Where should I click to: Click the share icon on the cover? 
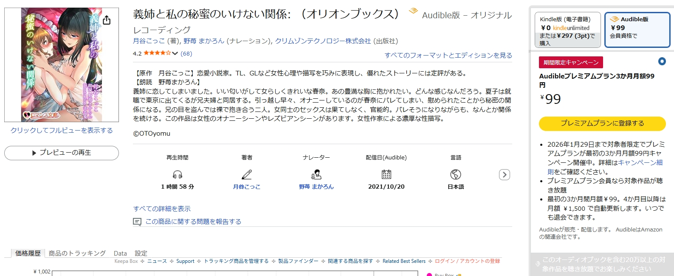pos(107,20)
